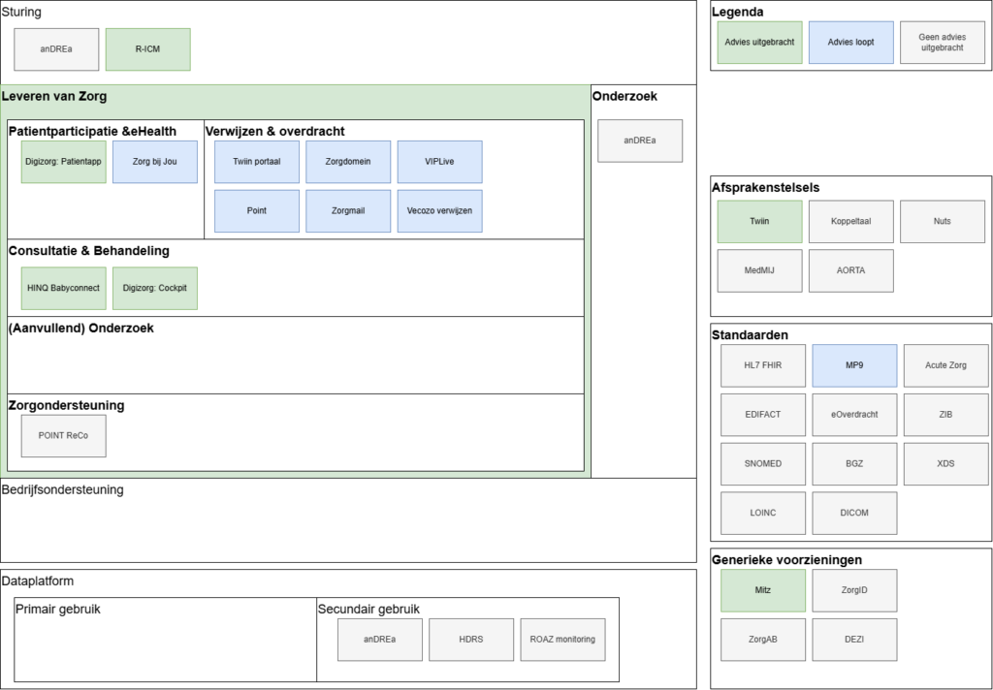Select the Secundair gebruik label
Viewport: 993px width, 690px height.
pyautogui.click(x=368, y=609)
